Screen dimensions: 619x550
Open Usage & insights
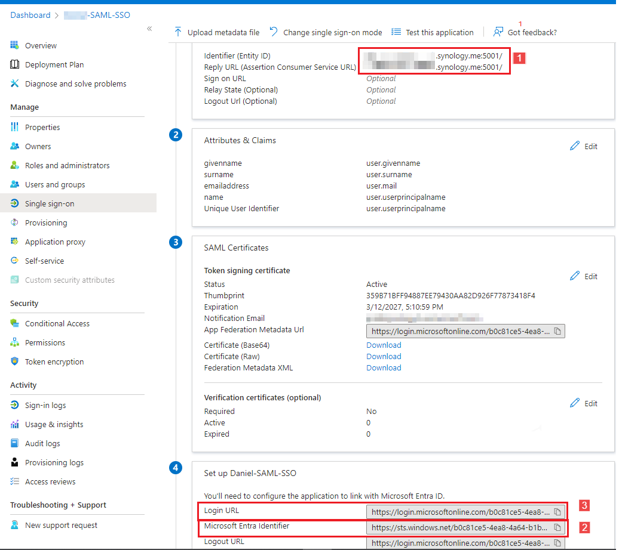tap(54, 425)
